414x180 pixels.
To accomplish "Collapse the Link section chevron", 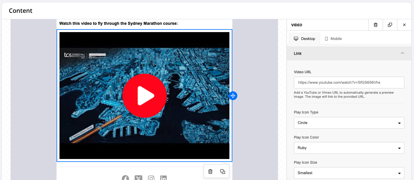I will point(402,53).
